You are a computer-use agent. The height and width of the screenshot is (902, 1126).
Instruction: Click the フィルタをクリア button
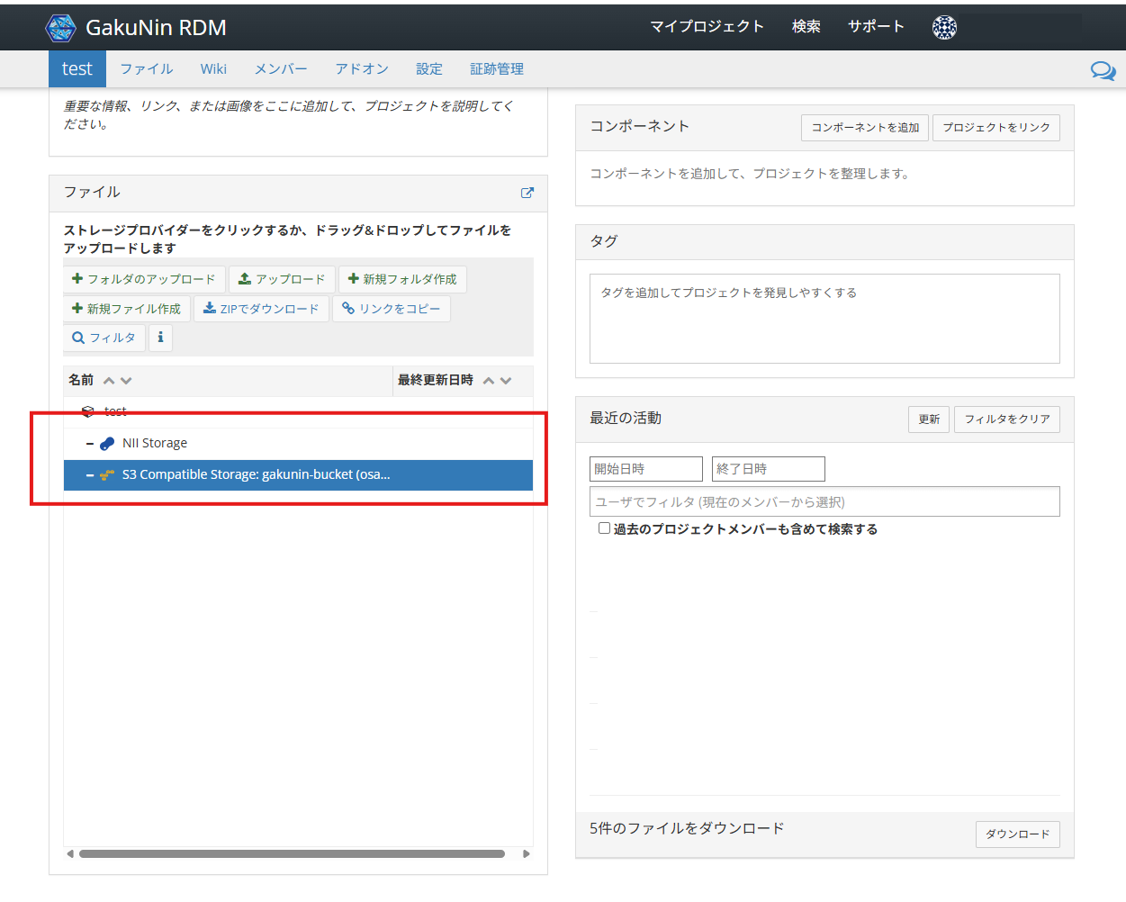coord(1006,419)
